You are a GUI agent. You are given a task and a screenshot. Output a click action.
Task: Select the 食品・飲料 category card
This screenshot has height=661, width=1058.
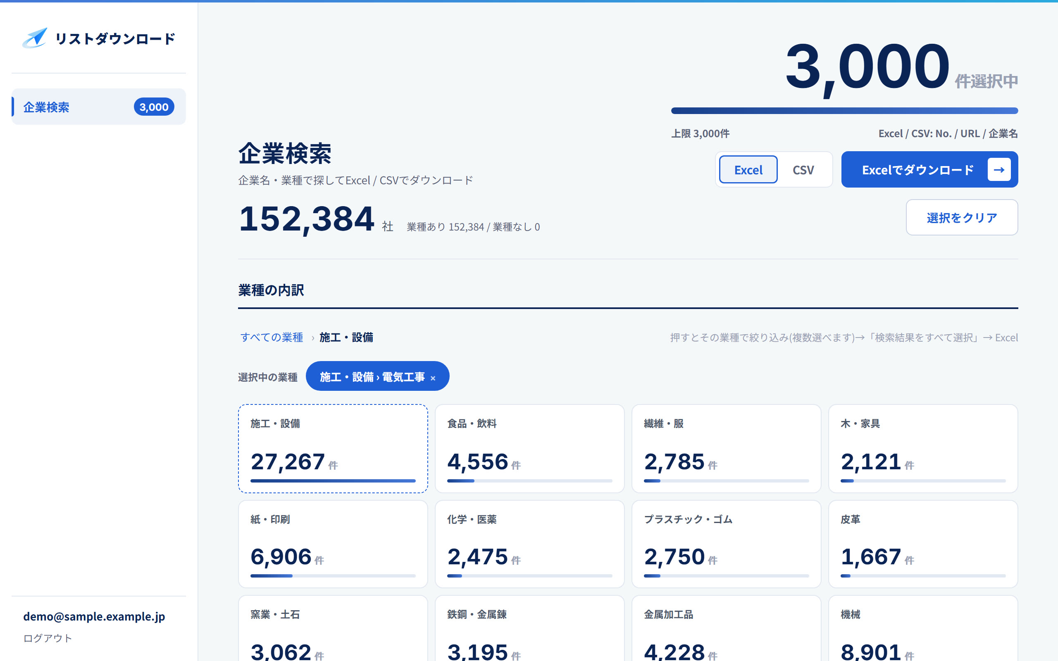(529, 449)
